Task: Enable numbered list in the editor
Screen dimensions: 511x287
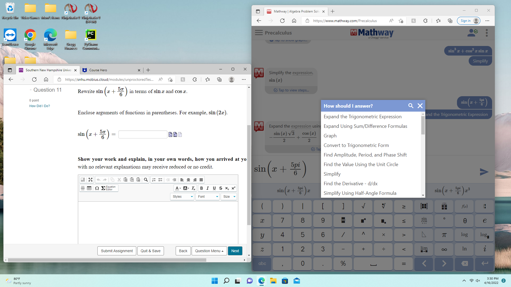Action: coord(154,180)
